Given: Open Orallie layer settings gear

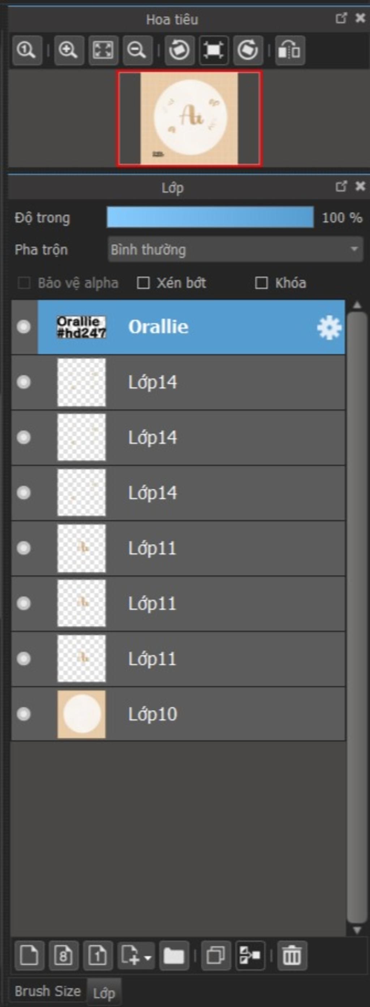Looking at the screenshot, I should point(329,327).
